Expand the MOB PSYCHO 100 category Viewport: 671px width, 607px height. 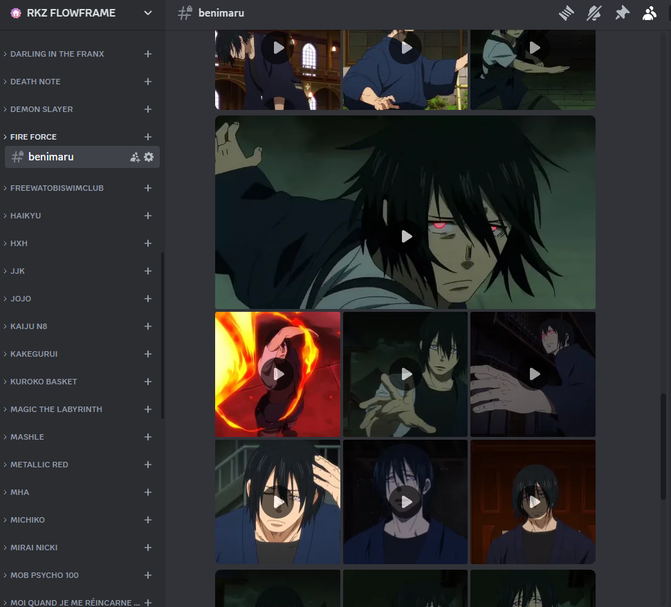coord(41,575)
